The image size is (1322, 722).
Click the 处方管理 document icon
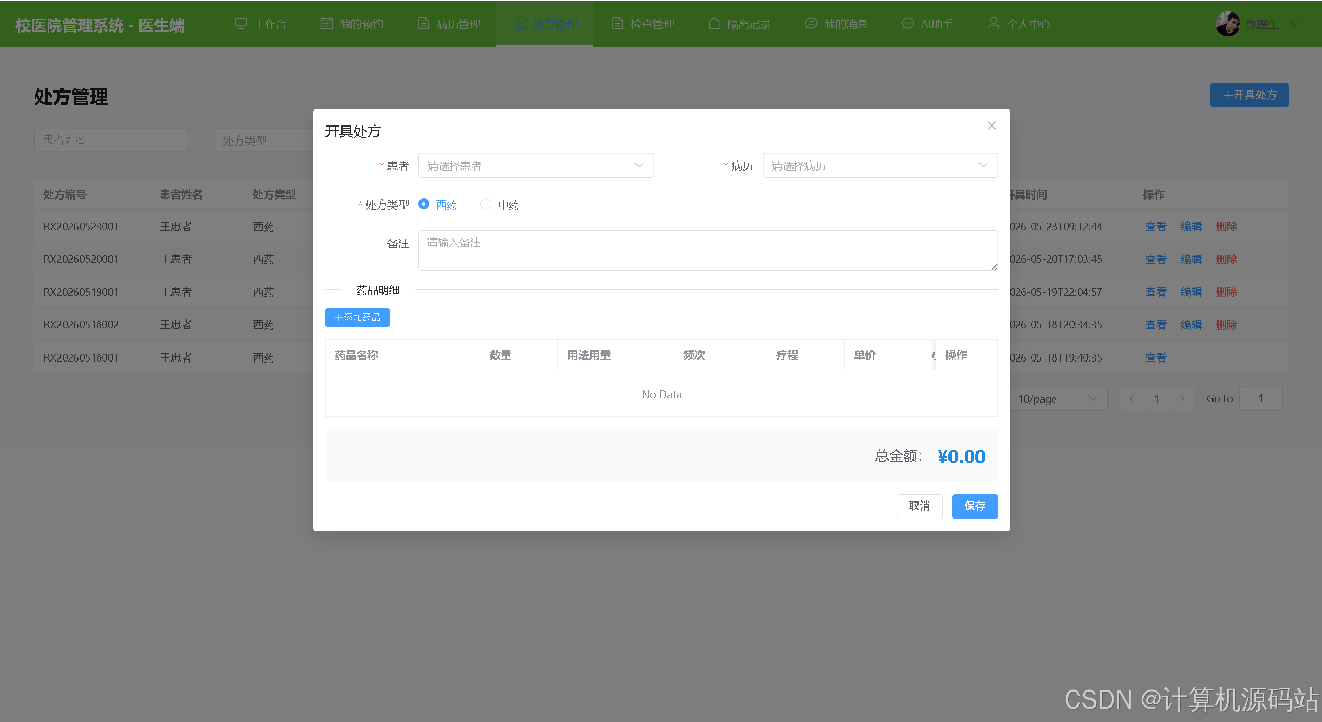pyautogui.click(x=520, y=23)
